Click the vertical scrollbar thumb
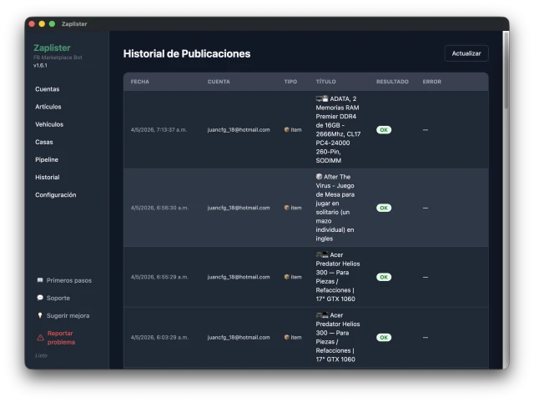 tap(506, 70)
